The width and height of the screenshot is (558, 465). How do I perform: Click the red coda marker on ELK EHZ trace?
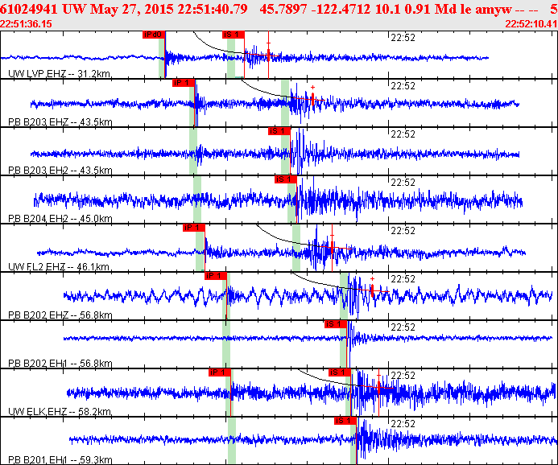pos(378,388)
